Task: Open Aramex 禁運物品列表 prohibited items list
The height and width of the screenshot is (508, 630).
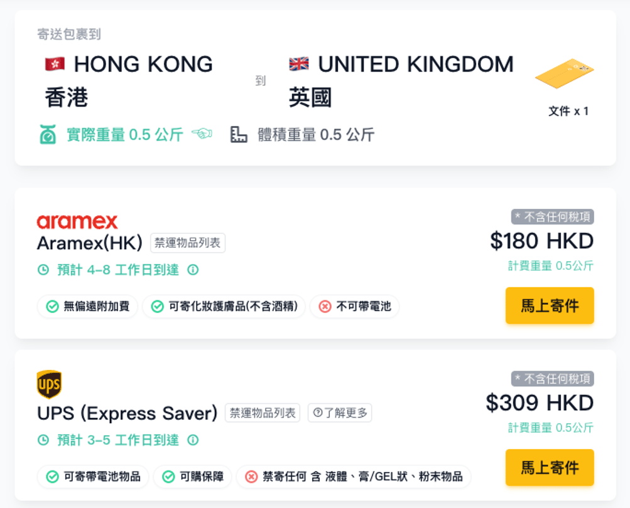Action: pyautogui.click(x=188, y=243)
